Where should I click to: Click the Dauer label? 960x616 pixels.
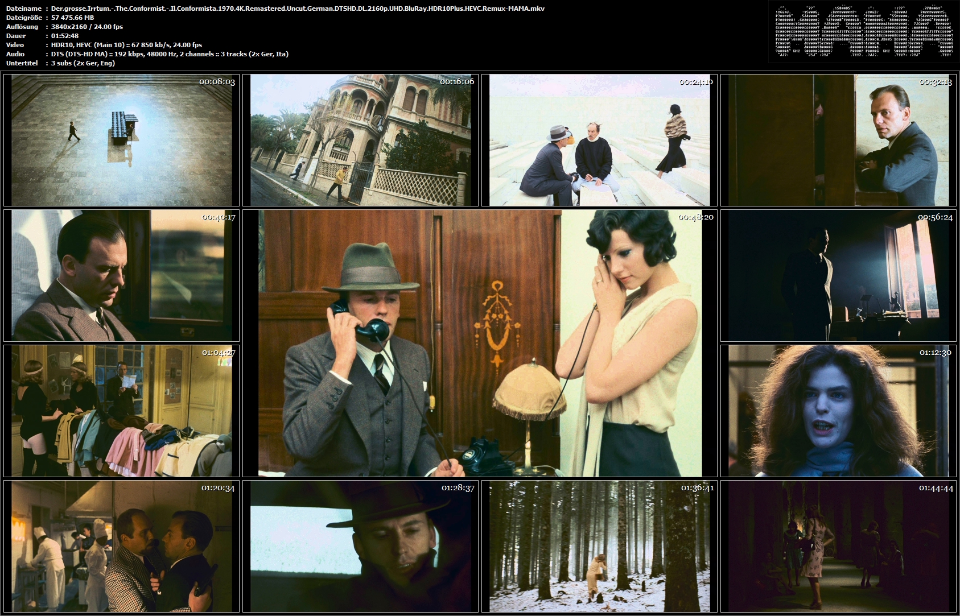[x=16, y=36]
